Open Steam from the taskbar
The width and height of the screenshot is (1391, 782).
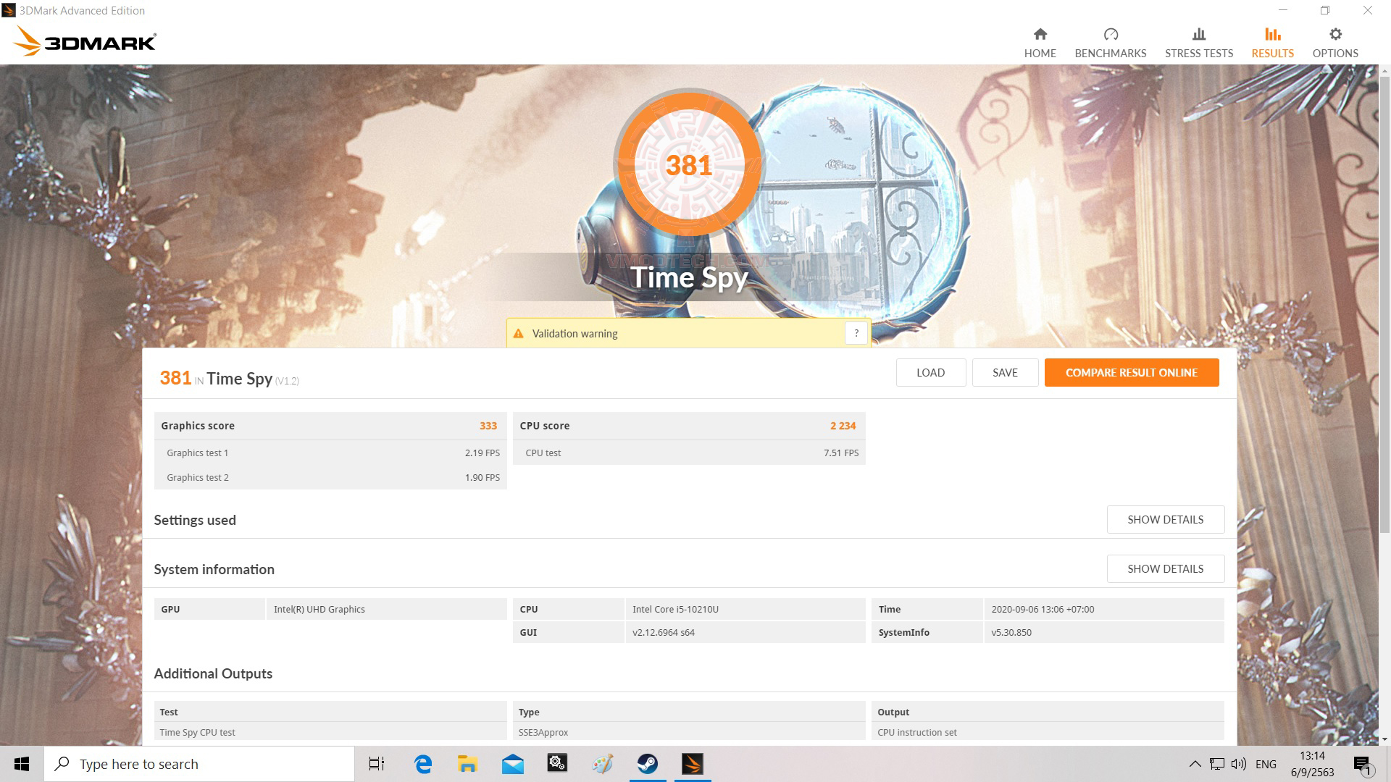pyautogui.click(x=647, y=764)
